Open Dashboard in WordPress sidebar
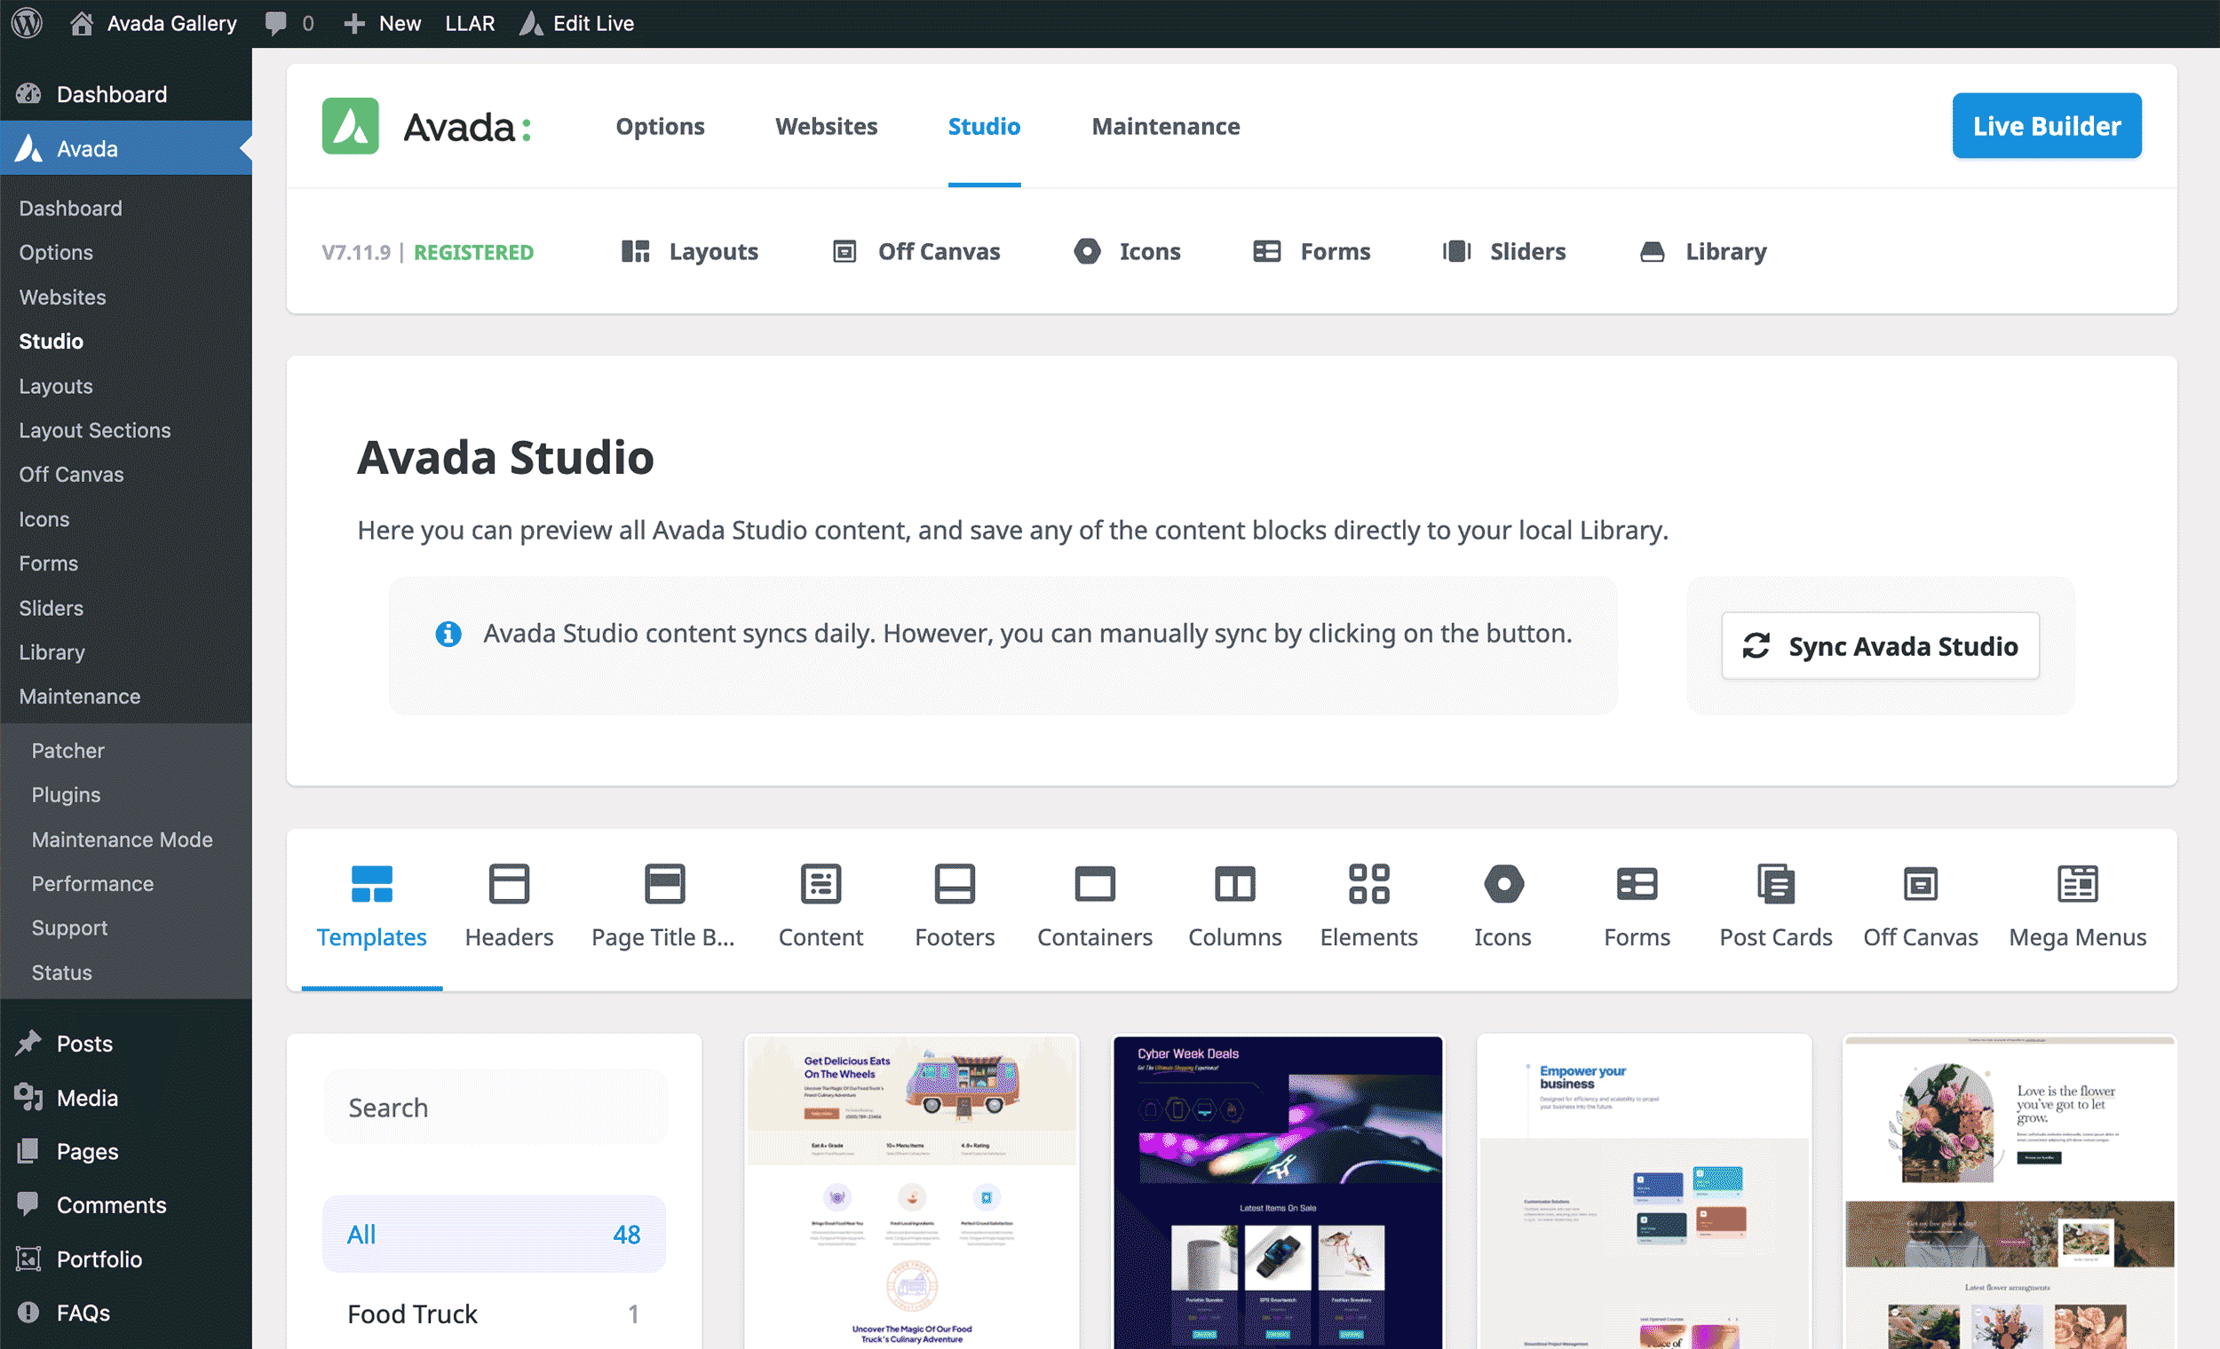The image size is (2220, 1349). coord(112,94)
